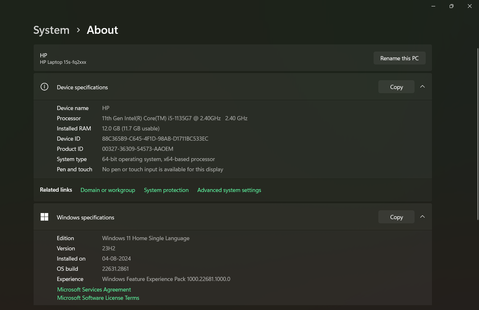The width and height of the screenshot is (479, 310).
Task: Open Domain or workgroup link
Action: [x=108, y=190]
